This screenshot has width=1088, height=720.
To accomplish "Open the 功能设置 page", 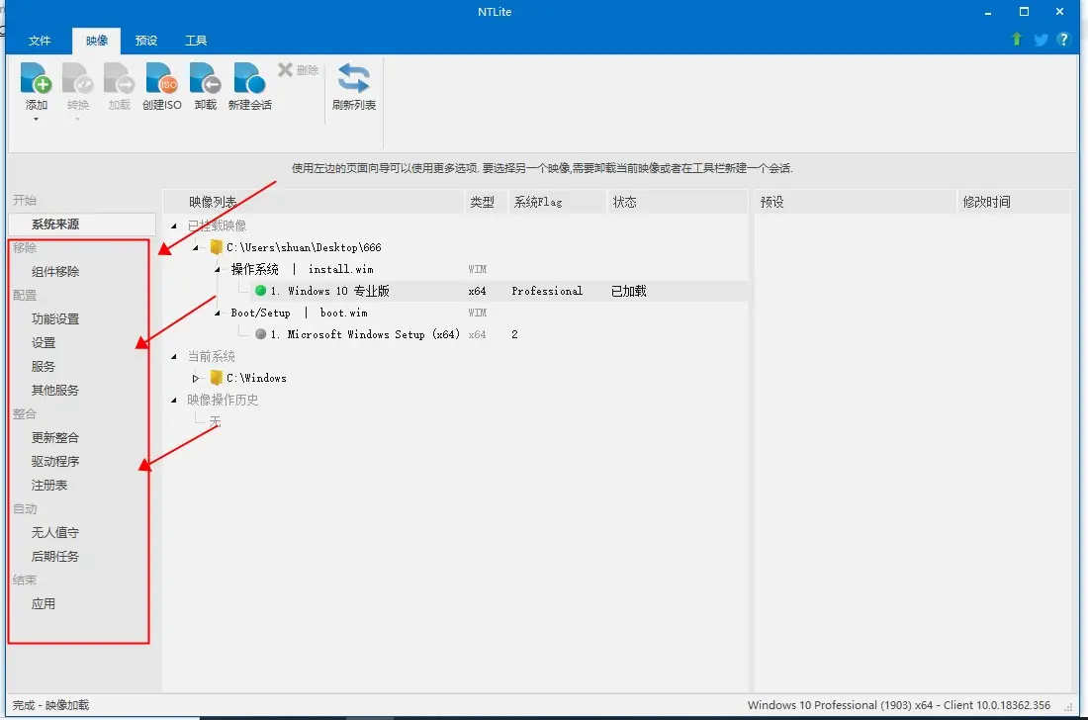I will pos(55,319).
